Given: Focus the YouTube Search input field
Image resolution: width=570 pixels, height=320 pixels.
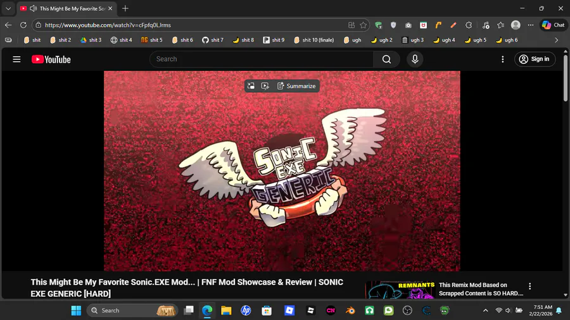Looking at the screenshot, I should [x=262, y=59].
